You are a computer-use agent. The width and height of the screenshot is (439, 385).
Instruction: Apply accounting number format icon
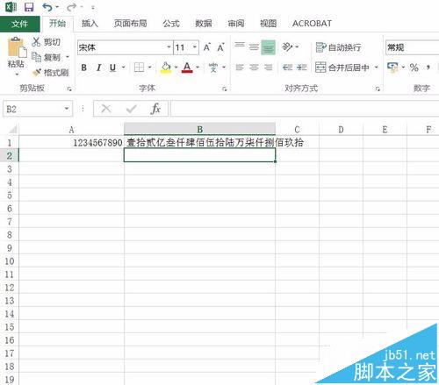[392, 68]
